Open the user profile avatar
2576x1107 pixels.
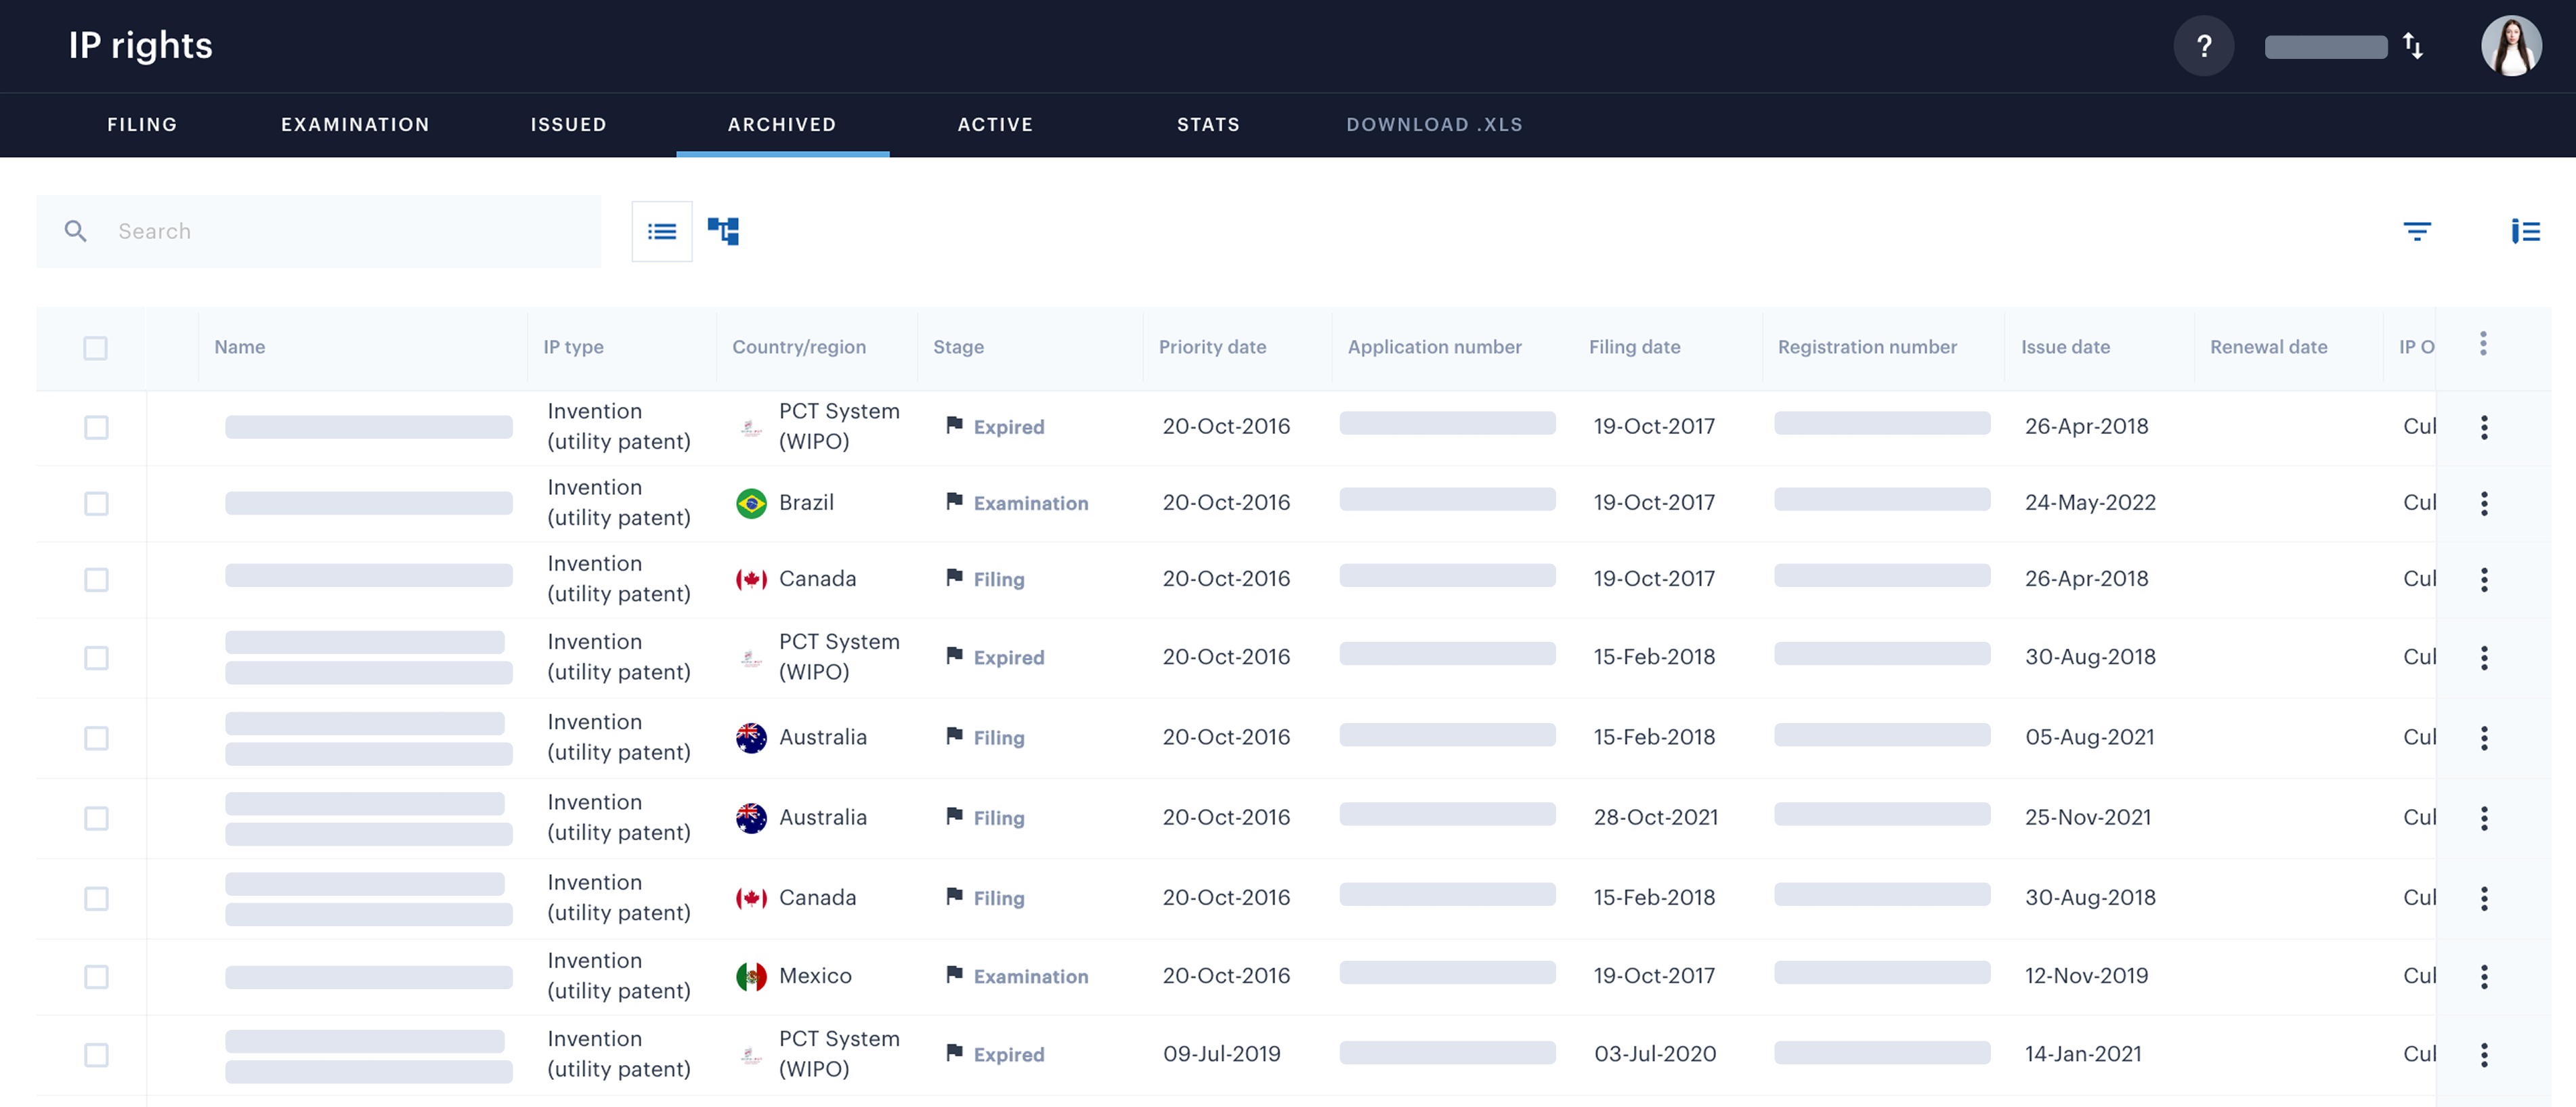click(x=2510, y=46)
